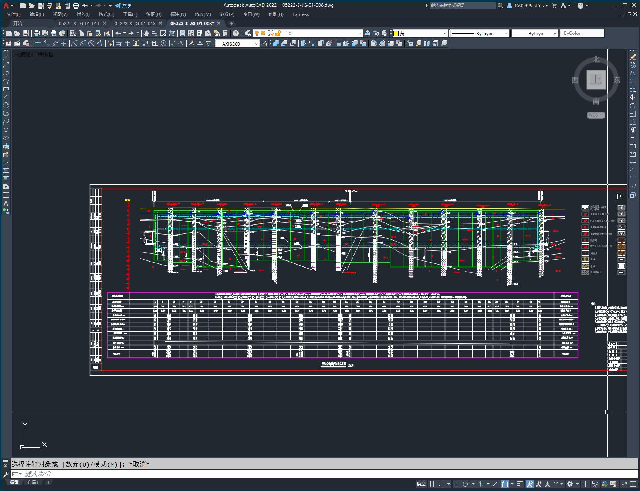Open the AXIS200 dimension style dropdown
The height and width of the screenshot is (491, 640).
[238, 44]
